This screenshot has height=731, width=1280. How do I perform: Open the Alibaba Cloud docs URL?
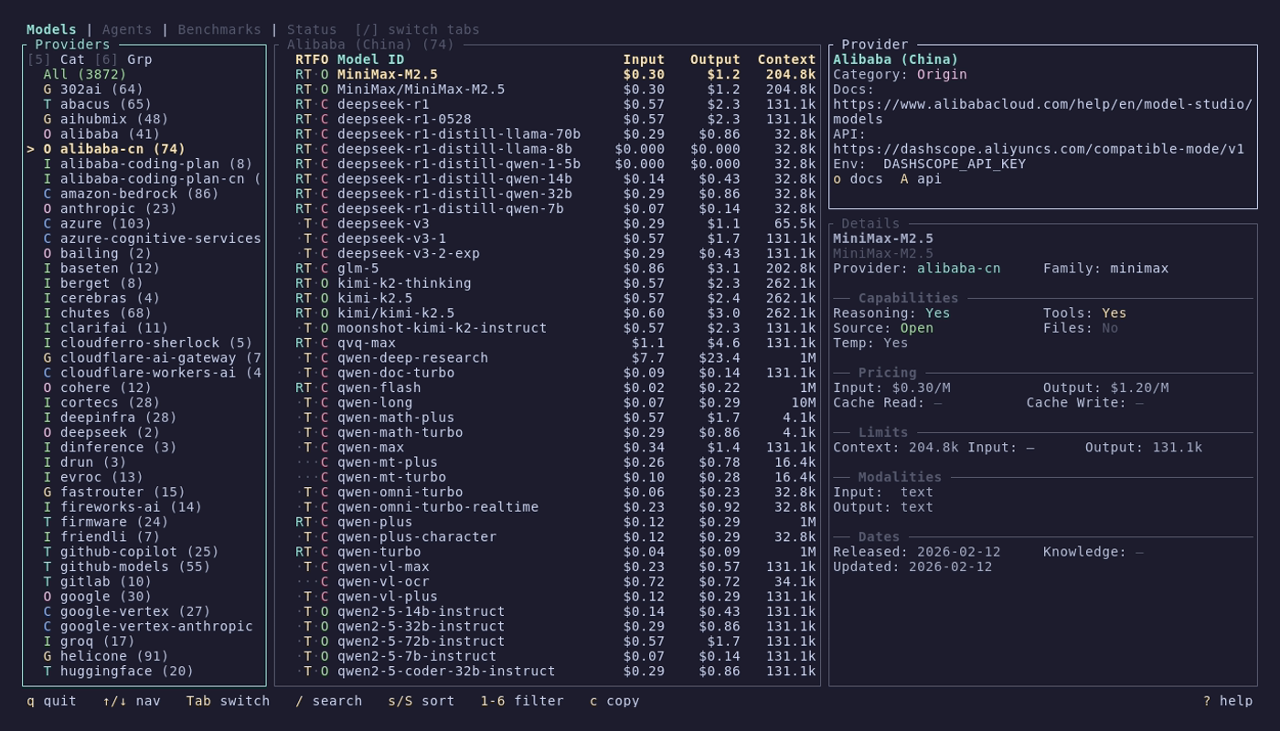(x=1042, y=111)
